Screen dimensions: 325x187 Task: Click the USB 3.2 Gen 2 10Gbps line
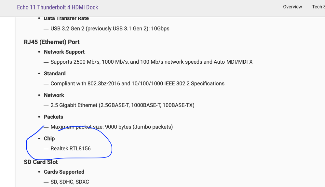click(x=110, y=29)
